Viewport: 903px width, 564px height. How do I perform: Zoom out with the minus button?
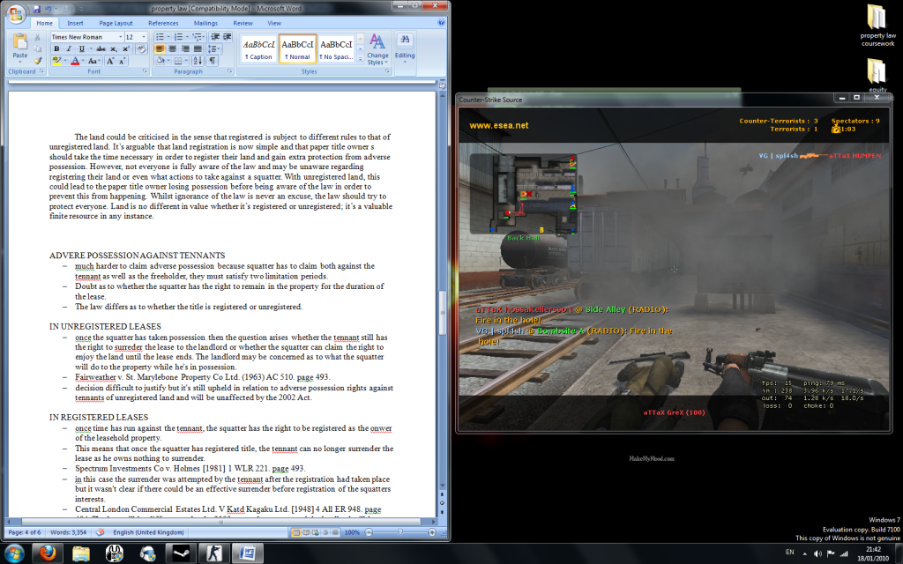[x=369, y=532]
